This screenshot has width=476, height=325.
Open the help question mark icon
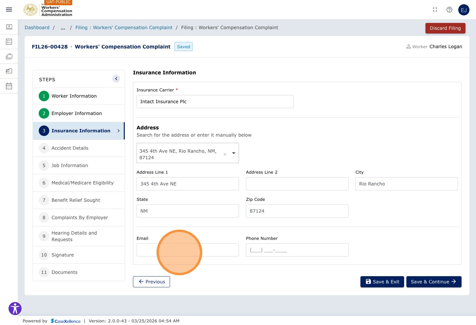[x=449, y=10]
